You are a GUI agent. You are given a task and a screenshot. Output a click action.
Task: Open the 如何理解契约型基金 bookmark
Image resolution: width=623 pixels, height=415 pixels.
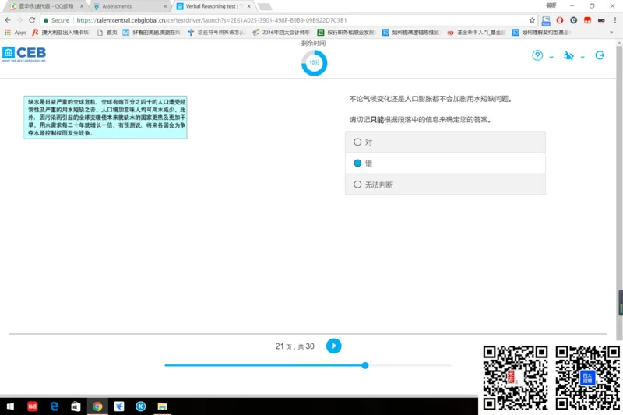pos(540,33)
